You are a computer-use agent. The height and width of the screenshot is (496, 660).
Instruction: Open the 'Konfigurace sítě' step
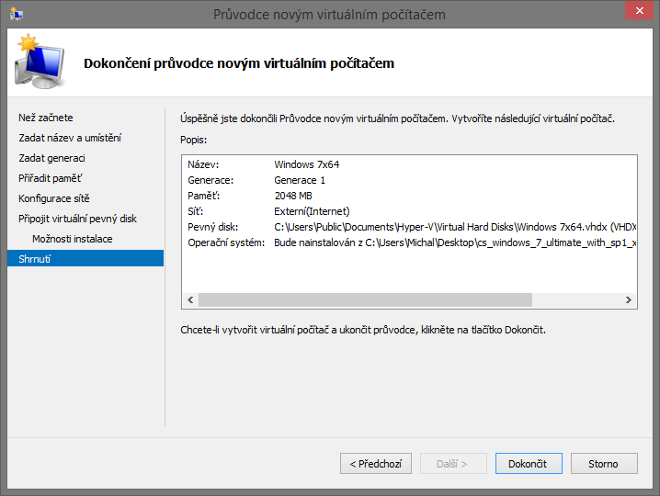(54, 198)
